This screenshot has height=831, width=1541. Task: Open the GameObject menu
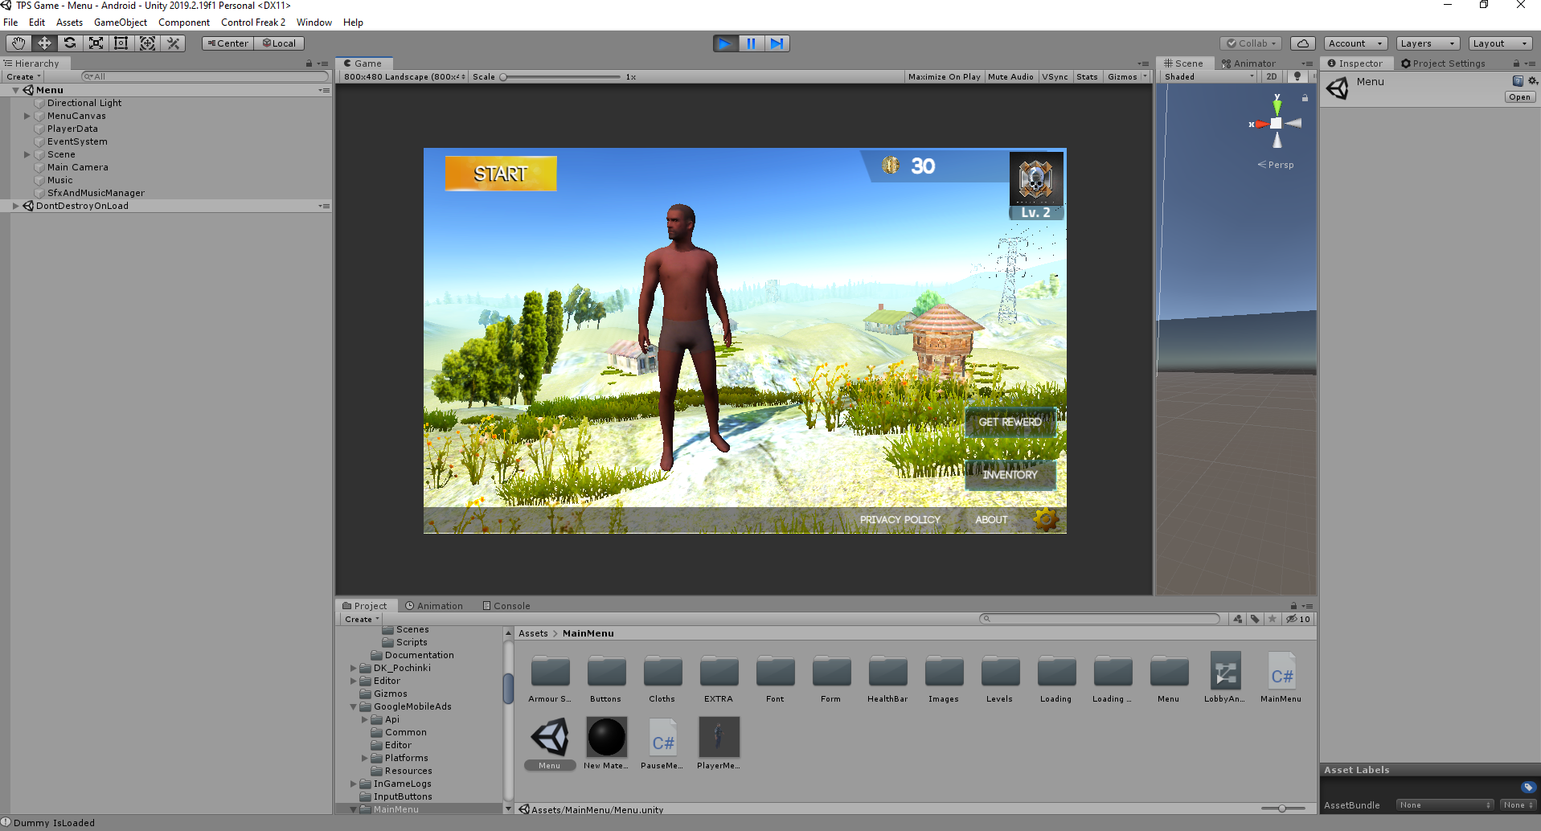[120, 23]
